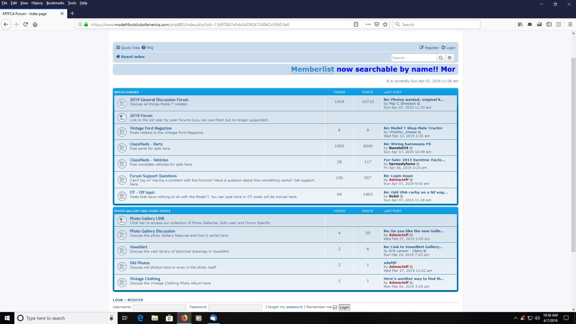Viewport: 576px width, 324px height.
Task: Open the Firefox hamburger menu
Action: point(570,24)
